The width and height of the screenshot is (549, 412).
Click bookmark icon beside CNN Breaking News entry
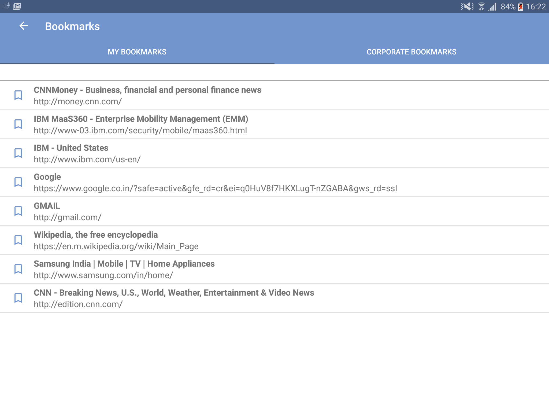pyautogui.click(x=18, y=298)
